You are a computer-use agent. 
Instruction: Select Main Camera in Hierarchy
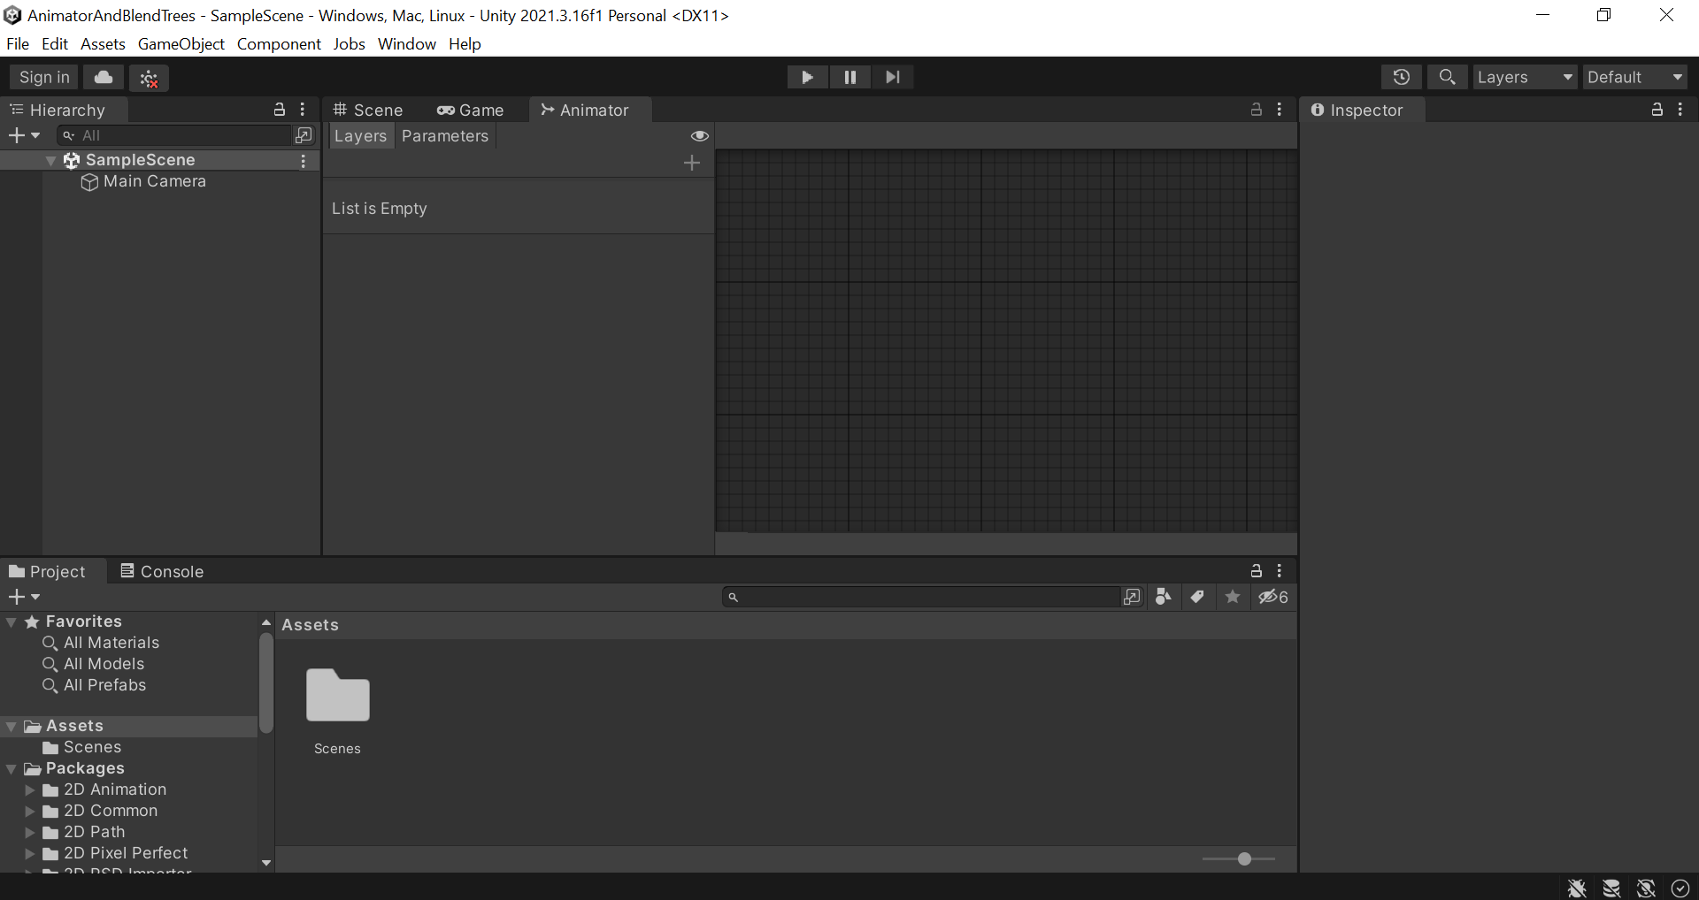tap(154, 181)
